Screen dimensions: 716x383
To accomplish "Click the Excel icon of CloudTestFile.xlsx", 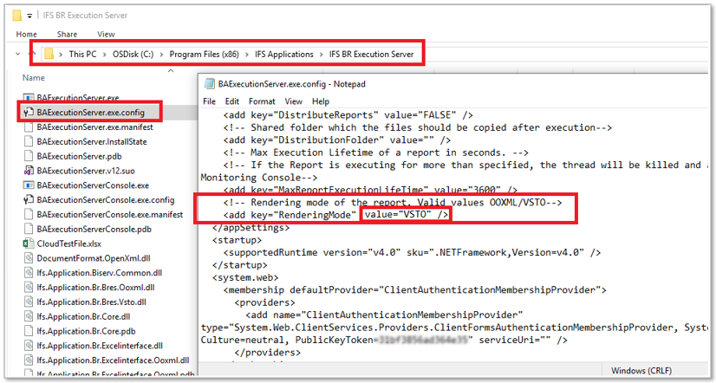I will pos(28,243).
